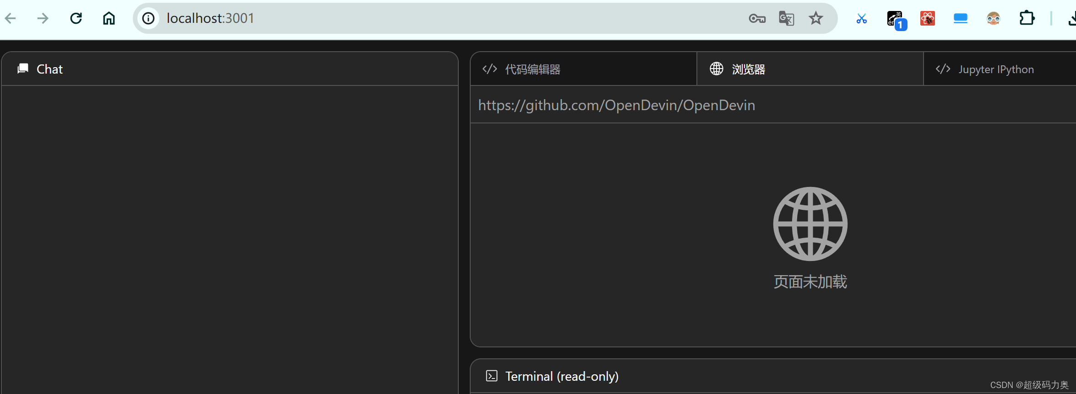Open the browser home page

tap(109, 18)
